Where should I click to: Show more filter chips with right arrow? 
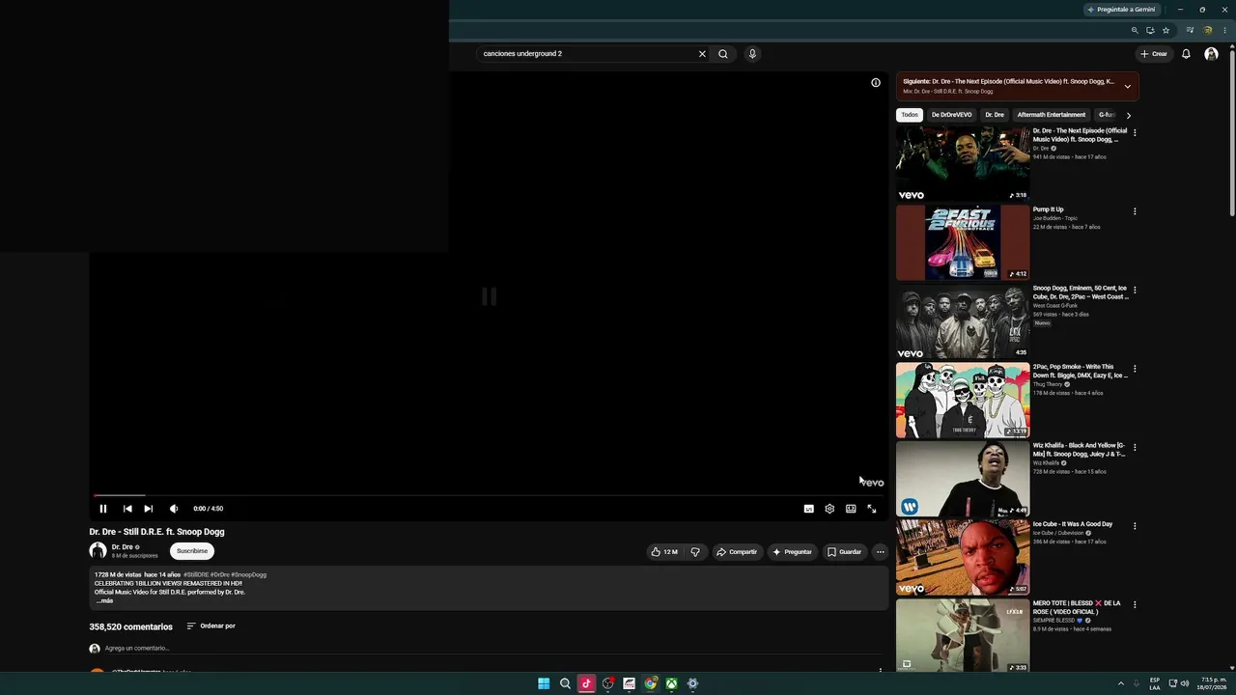pos(1128,115)
